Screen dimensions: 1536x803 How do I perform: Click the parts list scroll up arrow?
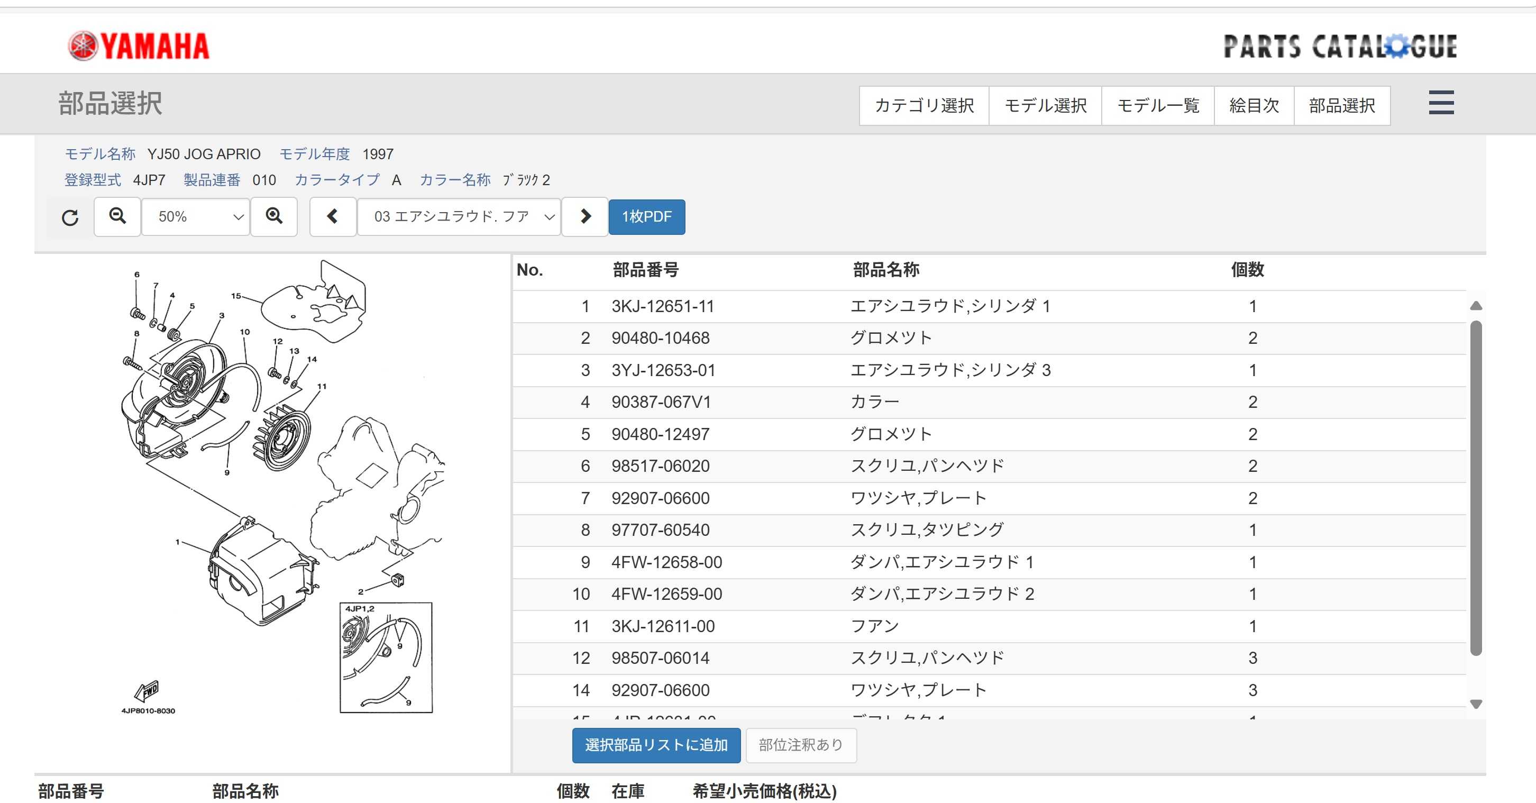[1476, 306]
